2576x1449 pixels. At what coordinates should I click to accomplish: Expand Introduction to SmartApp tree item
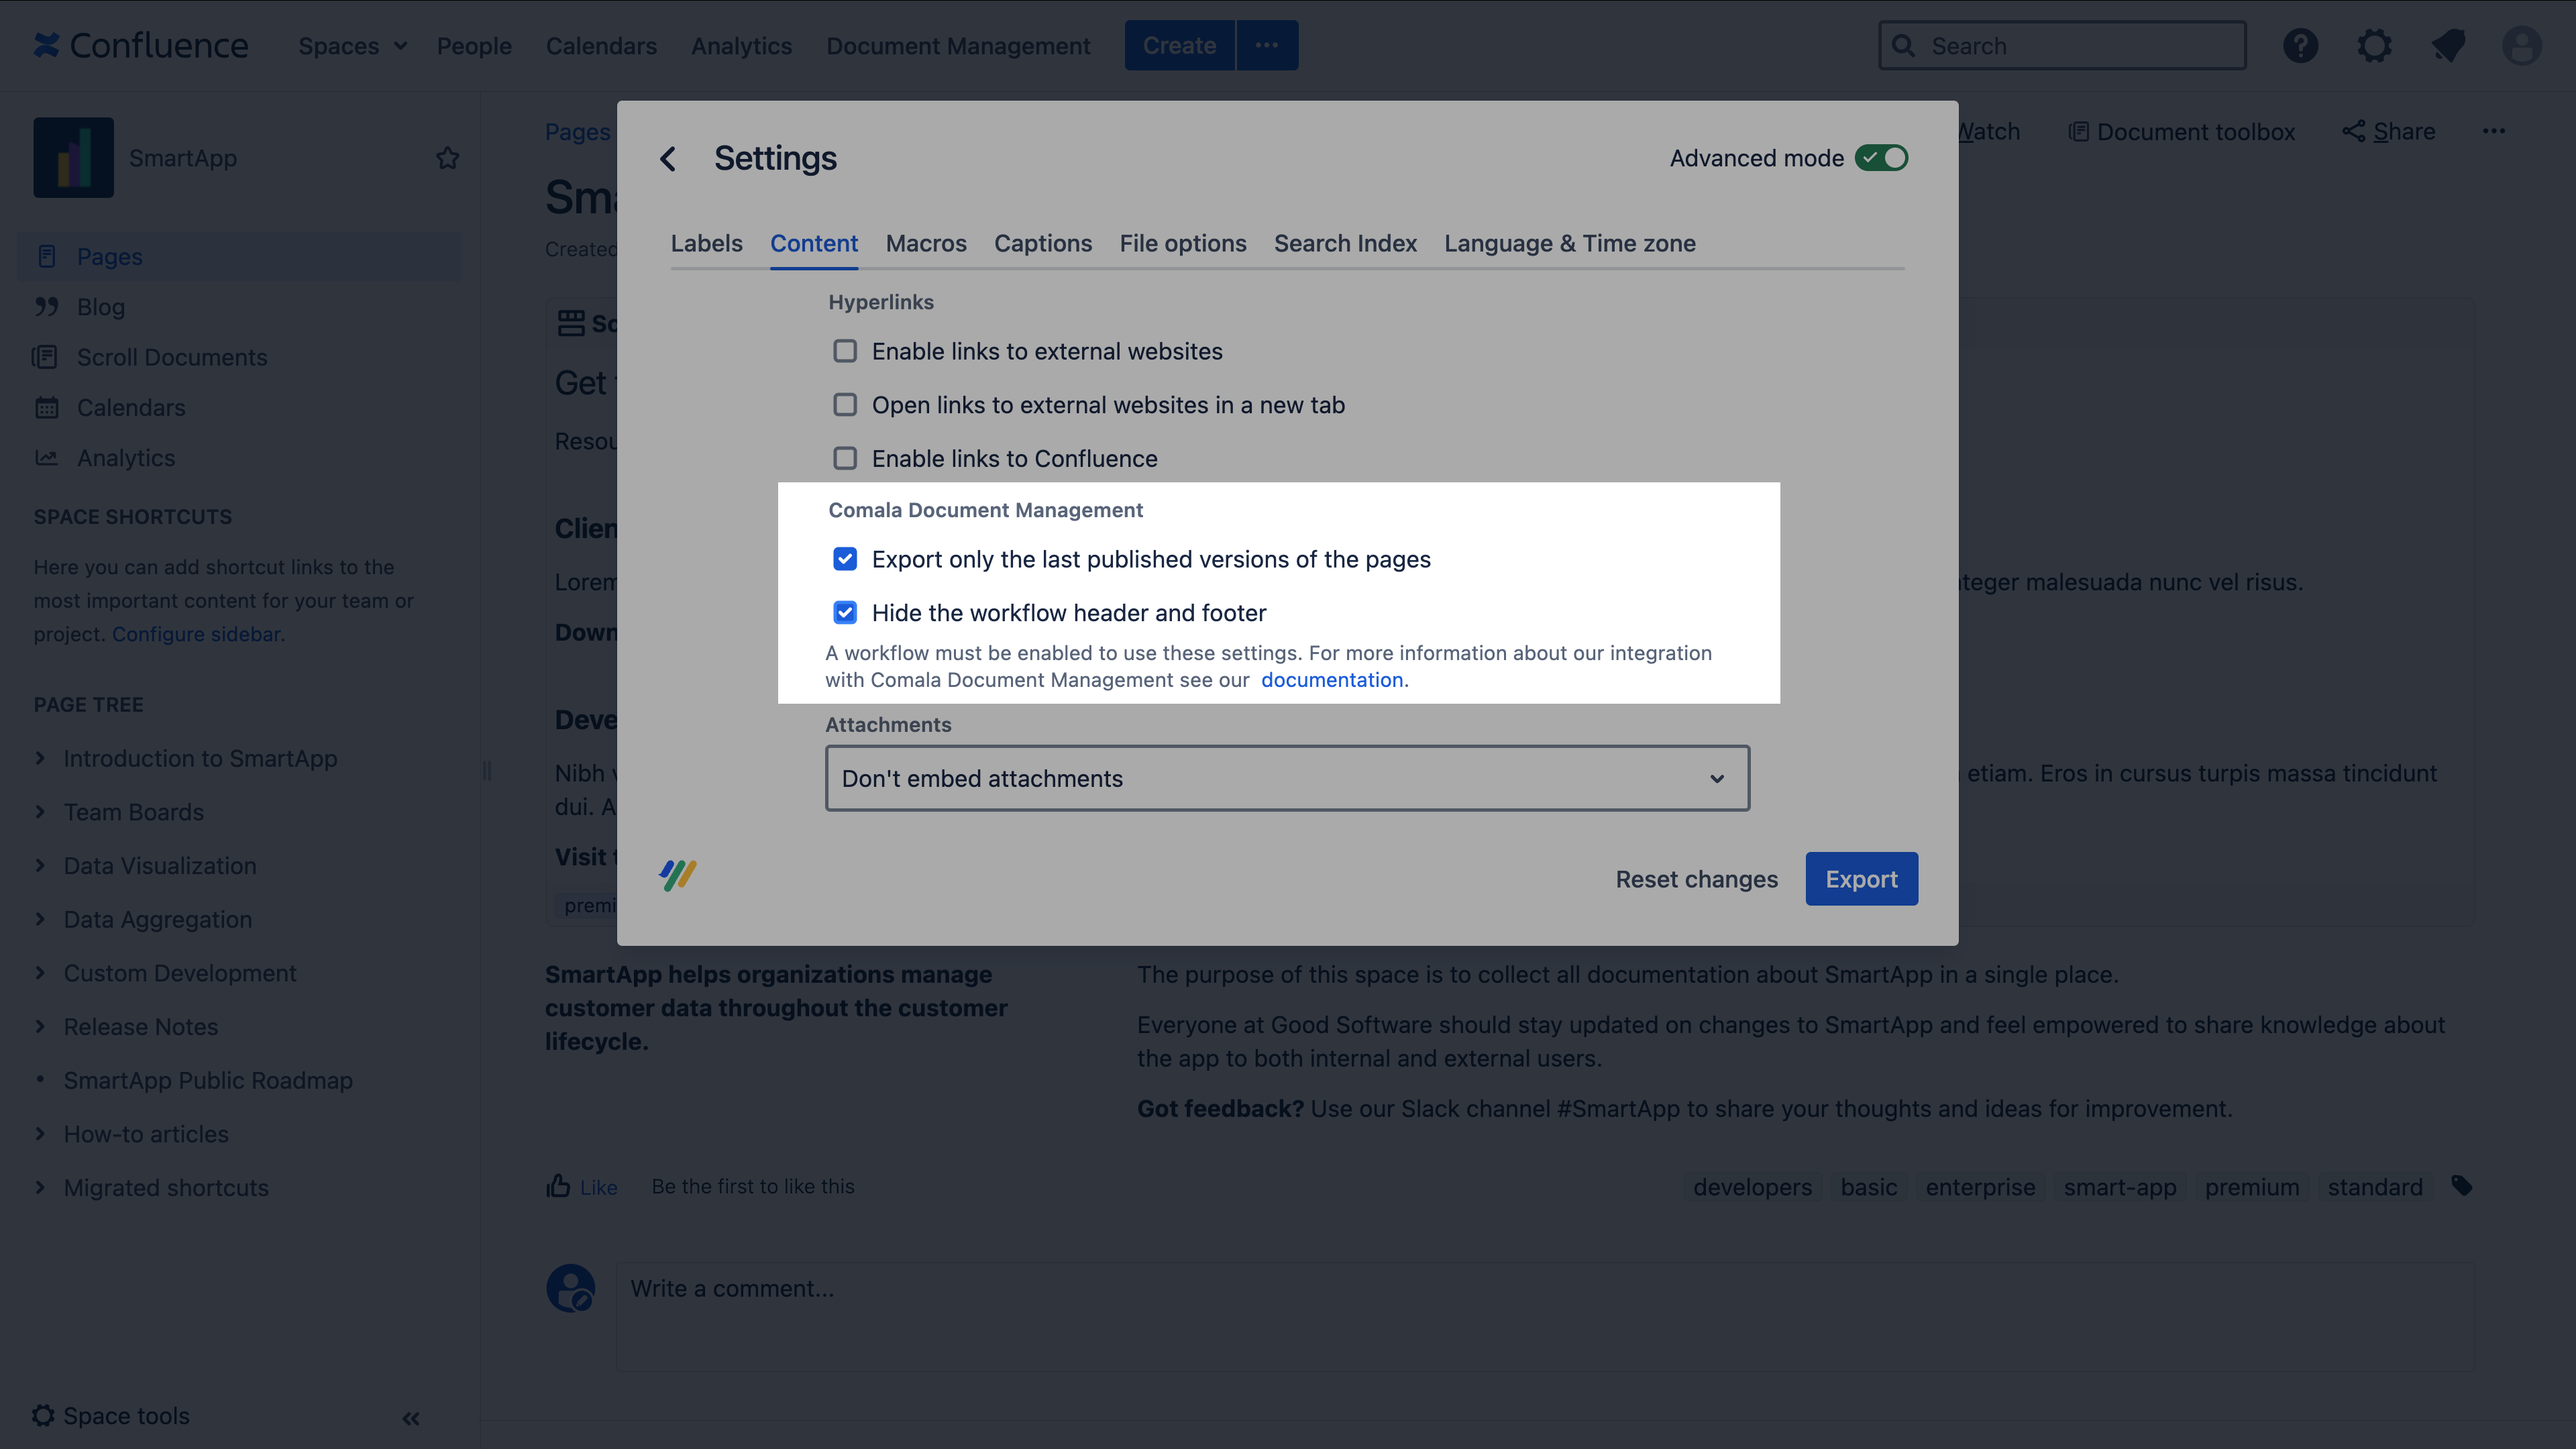pos(40,758)
